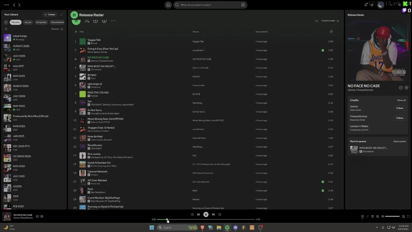
Task: Download the Release Radar playlist
Action: pyautogui.click(x=104, y=21)
